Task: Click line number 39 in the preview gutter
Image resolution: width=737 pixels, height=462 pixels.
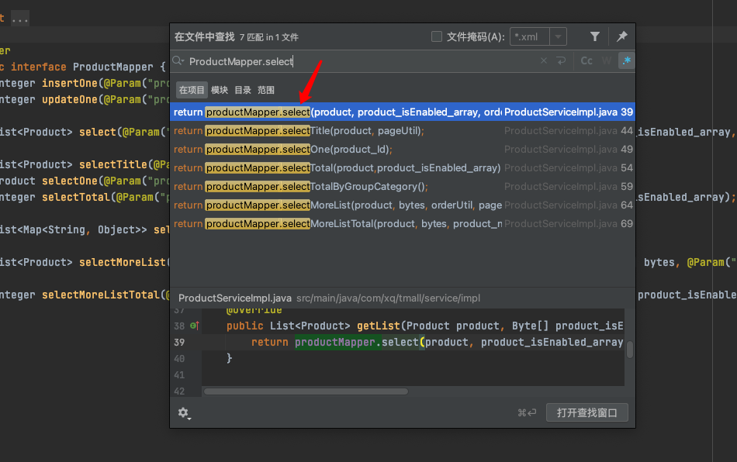Action: (x=179, y=343)
